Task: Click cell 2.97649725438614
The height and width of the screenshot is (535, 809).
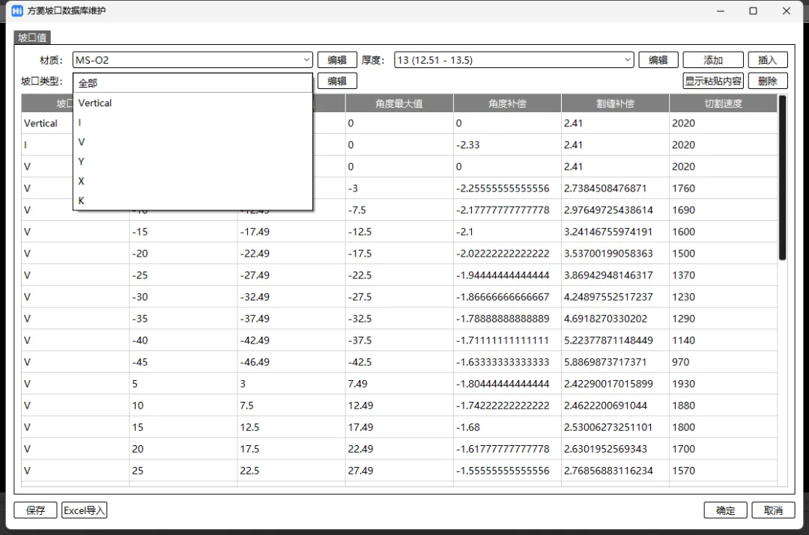Action: (615, 210)
